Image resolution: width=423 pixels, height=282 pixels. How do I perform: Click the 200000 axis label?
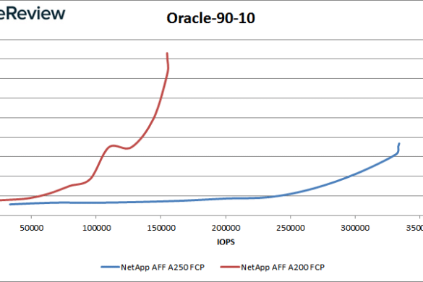[x=226, y=228]
